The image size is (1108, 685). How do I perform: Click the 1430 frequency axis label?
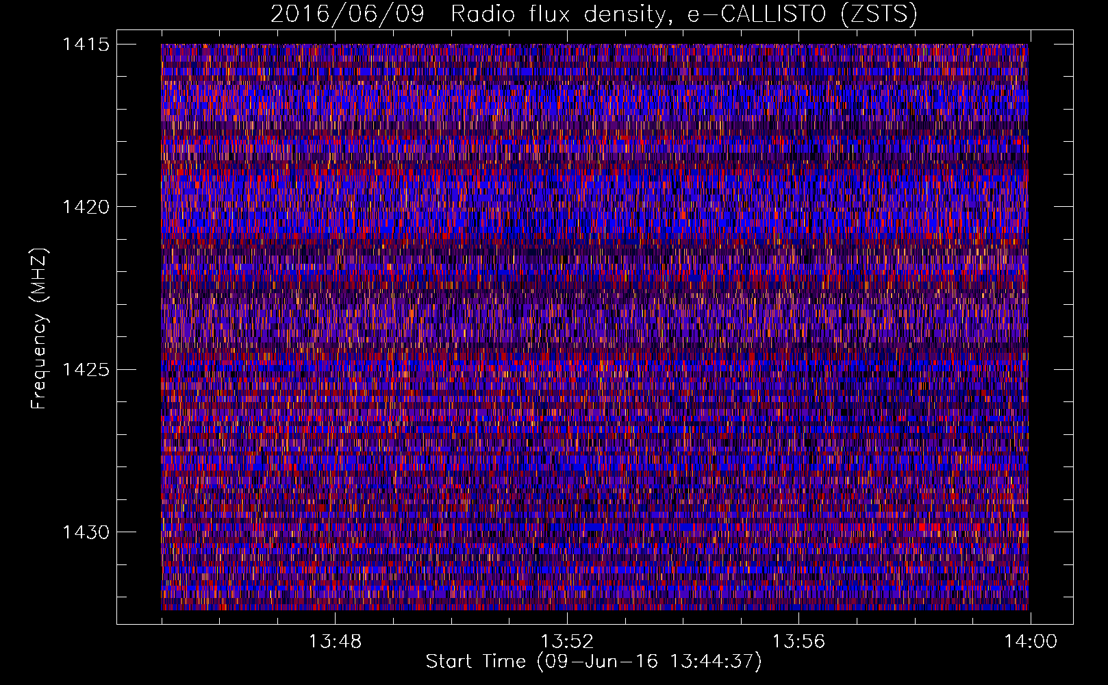86,532
